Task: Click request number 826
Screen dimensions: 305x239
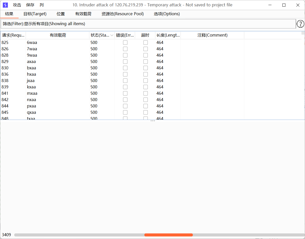Action: point(5,49)
